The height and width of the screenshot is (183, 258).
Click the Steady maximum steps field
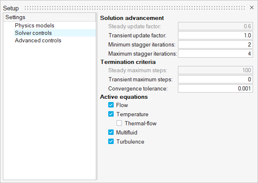(x=215, y=70)
